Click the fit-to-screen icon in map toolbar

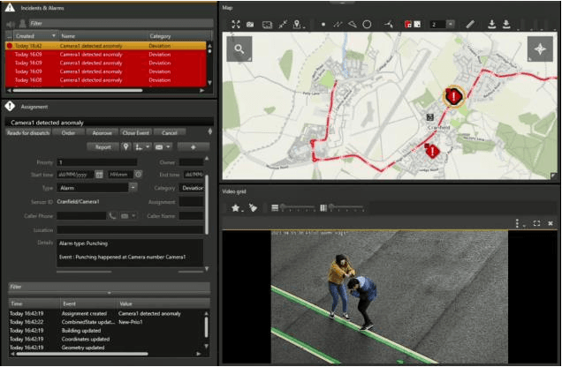[x=236, y=24]
